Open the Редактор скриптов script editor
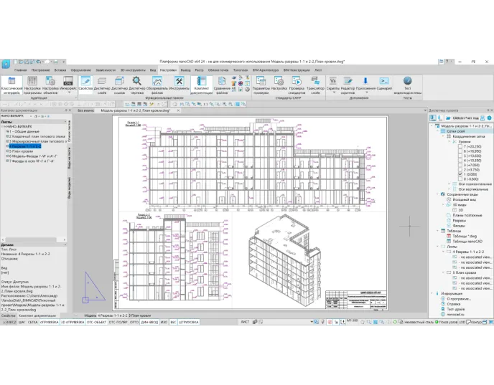 [348, 83]
